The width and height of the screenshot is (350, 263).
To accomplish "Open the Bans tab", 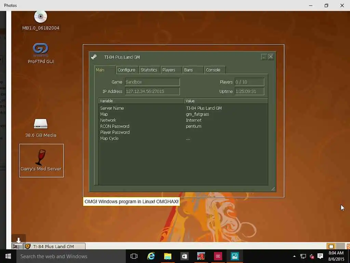I will 193,70.
